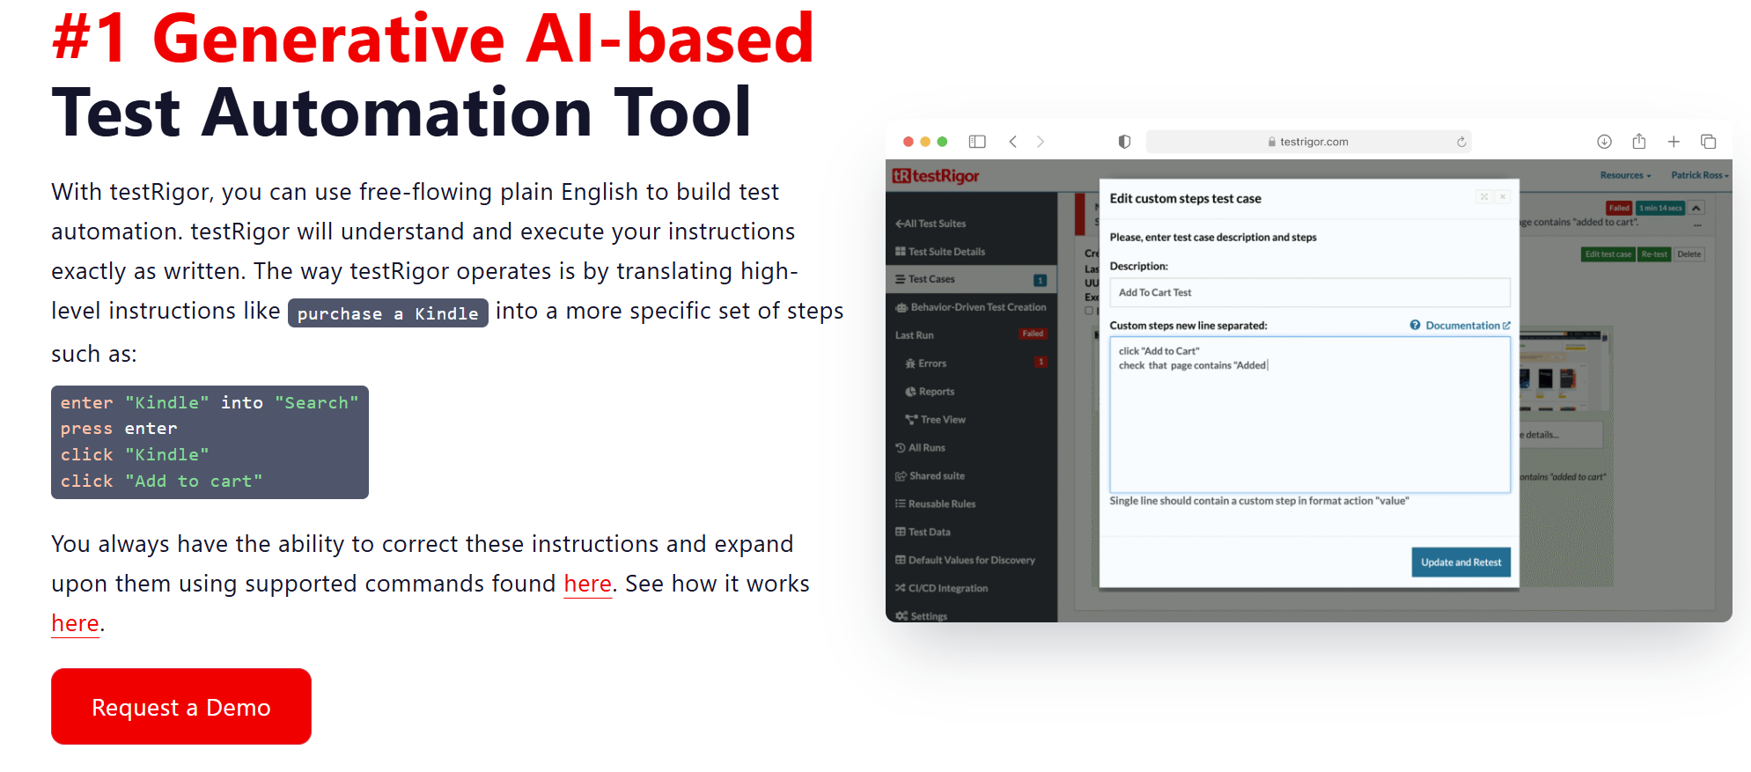Screen dimensions: 1751x772
Task: Expand the Resources dropdown menu
Action: pyautogui.click(x=1625, y=175)
